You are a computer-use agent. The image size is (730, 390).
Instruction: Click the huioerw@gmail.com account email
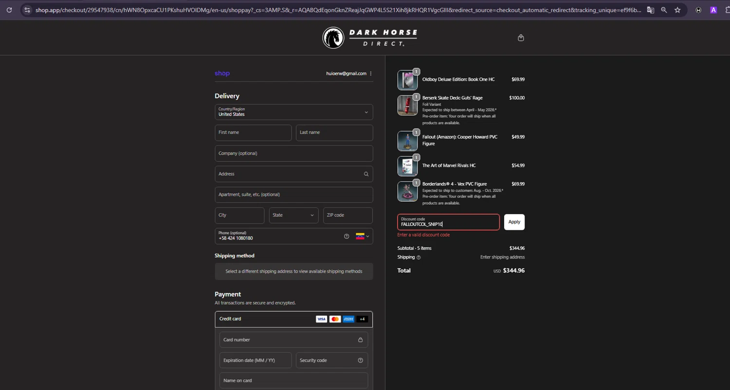(x=346, y=74)
